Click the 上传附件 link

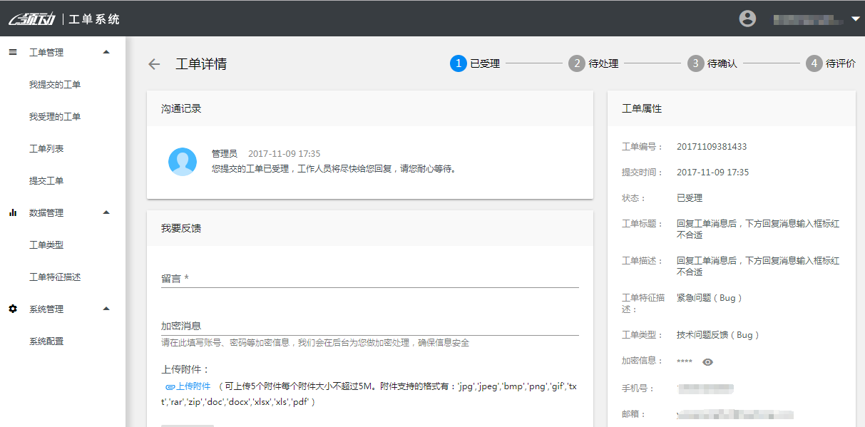193,386
